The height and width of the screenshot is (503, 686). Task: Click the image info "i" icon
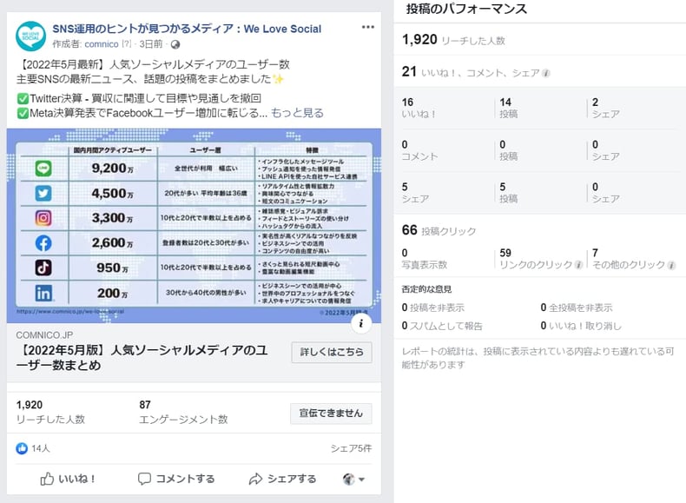[361, 323]
